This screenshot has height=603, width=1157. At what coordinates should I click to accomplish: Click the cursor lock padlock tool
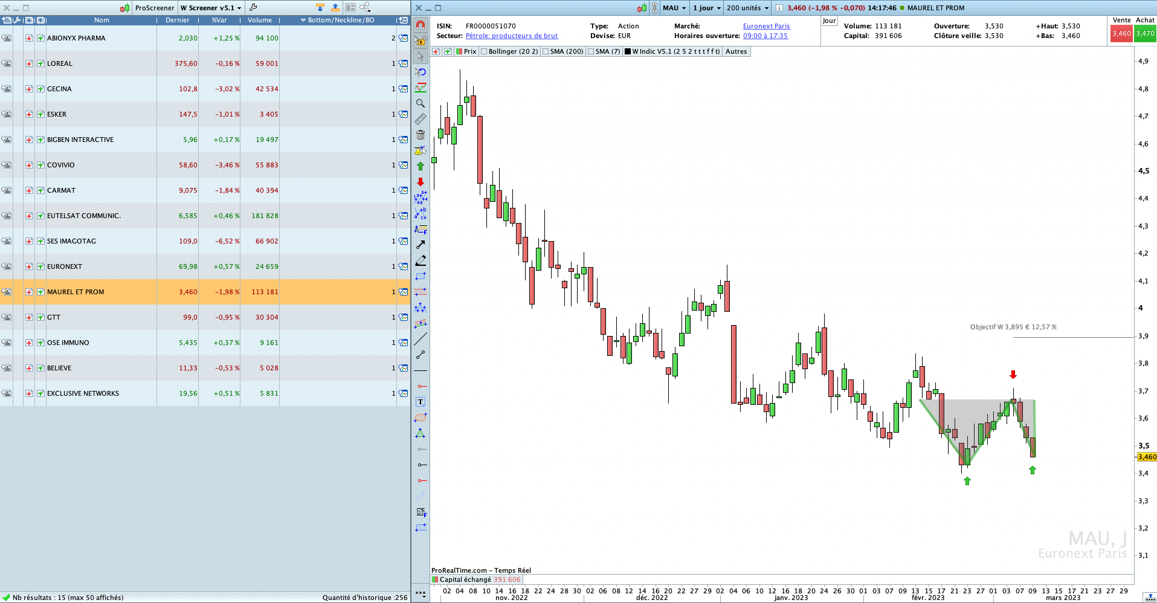[421, 40]
